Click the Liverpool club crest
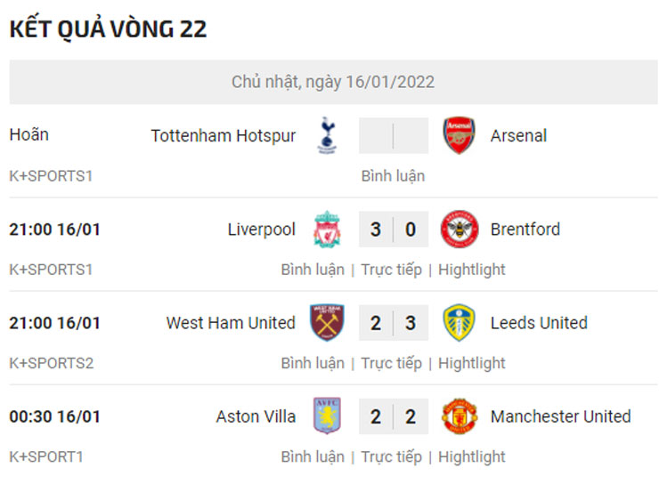This screenshot has height=492, width=659. pyautogui.click(x=327, y=230)
